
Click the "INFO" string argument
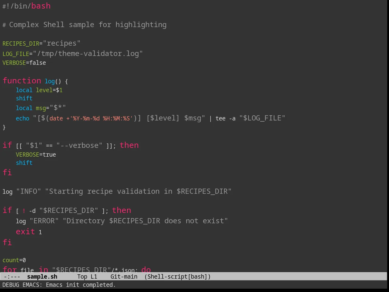pos(29,191)
